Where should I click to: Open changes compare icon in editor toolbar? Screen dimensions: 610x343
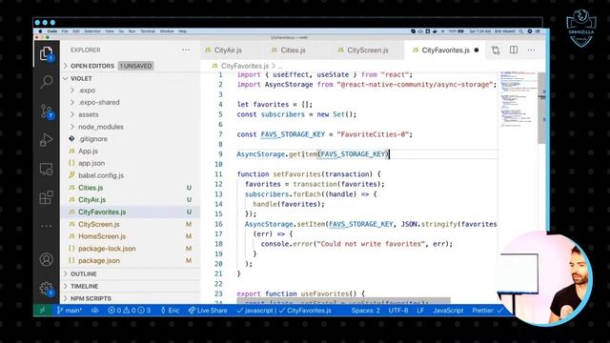click(x=496, y=50)
